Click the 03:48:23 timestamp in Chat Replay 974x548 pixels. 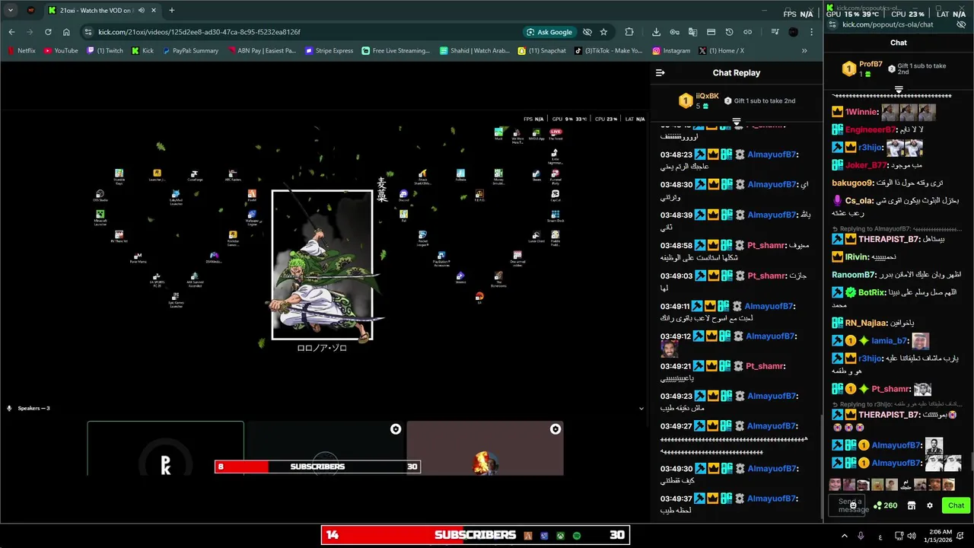[676, 155]
